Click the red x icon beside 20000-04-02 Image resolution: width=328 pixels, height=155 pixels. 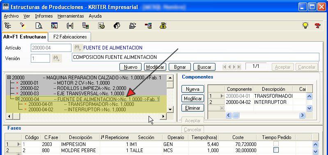(x=25, y=109)
